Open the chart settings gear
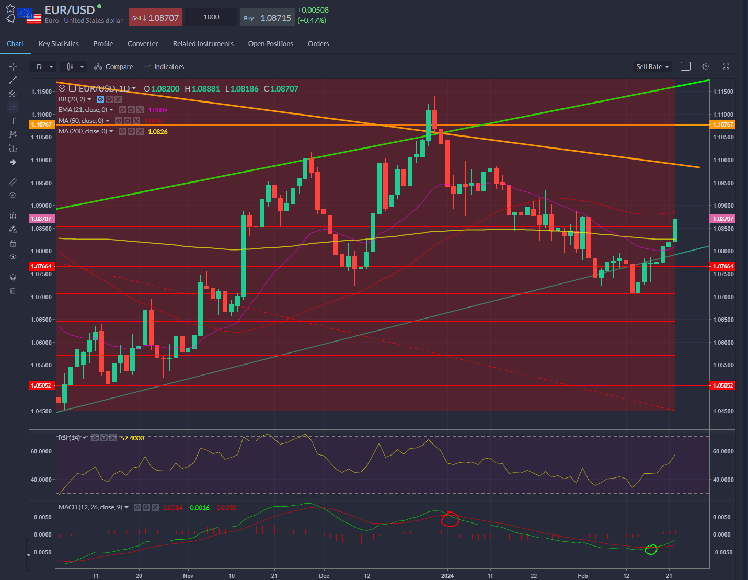This screenshot has width=748, height=580. pyautogui.click(x=705, y=66)
